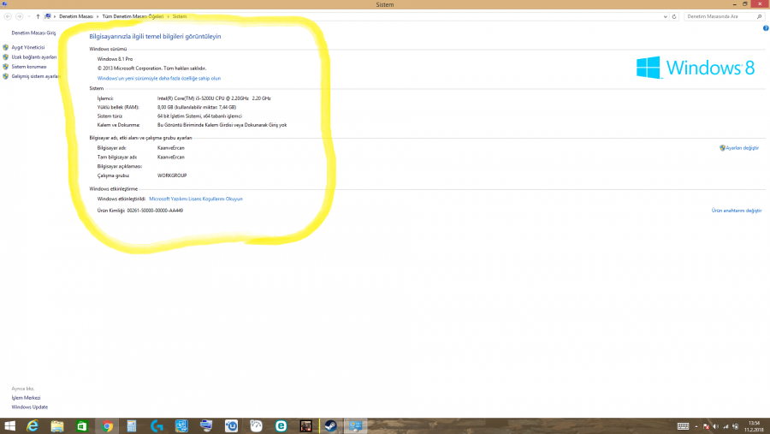Open Microsoft Yazılımı Lisans Koşullarını Okuyun

coord(196,199)
